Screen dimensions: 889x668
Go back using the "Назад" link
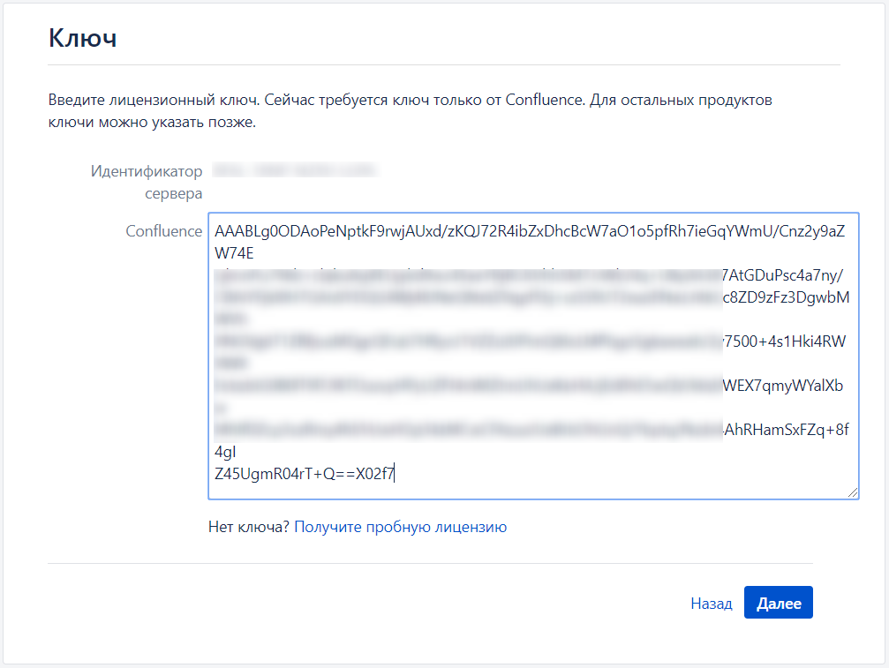tap(711, 604)
